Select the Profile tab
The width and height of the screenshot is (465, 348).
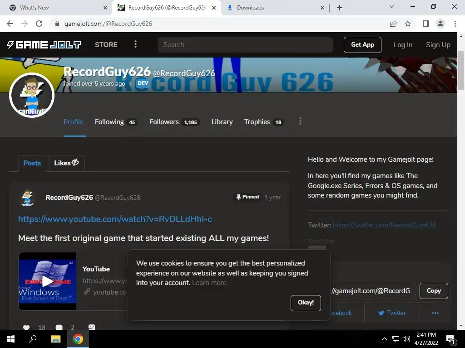pos(74,122)
